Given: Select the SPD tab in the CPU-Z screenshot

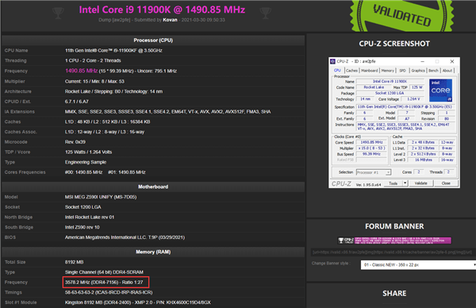Looking at the screenshot, I should [402, 71].
